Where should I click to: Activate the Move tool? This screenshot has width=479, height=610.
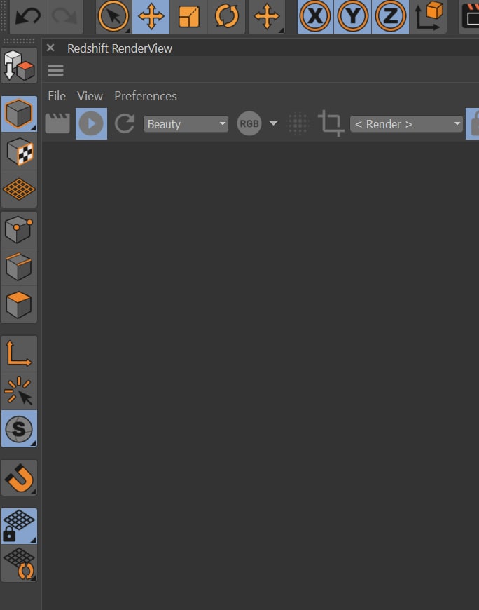click(x=151, y=16)
